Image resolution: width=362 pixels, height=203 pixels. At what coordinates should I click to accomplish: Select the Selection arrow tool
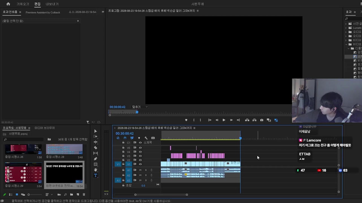click(96, 131)
